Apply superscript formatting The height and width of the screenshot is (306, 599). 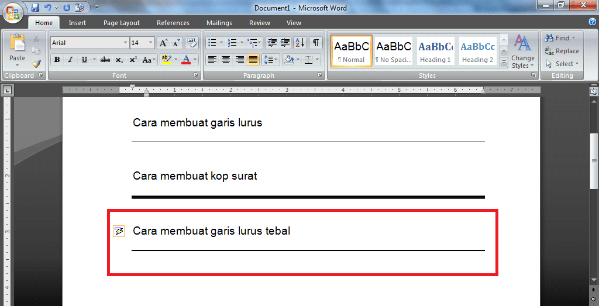pos(133,60)
